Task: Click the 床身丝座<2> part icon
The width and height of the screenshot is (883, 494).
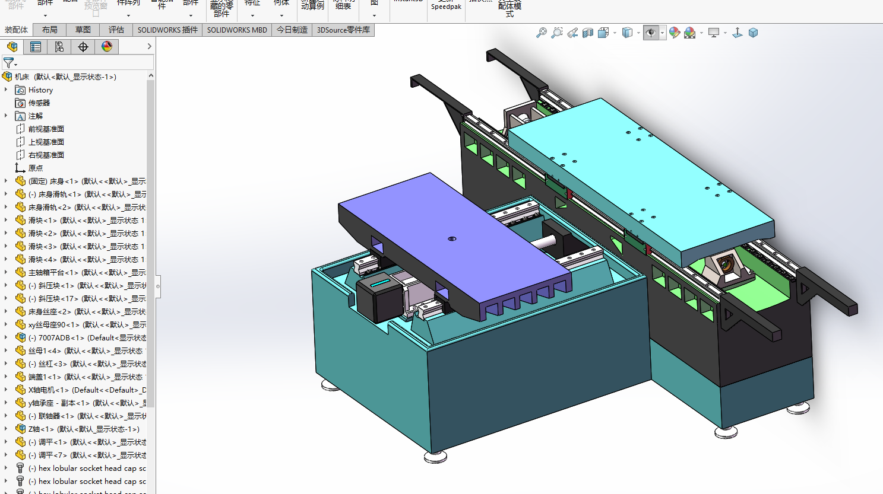Action: click(x=20, y=312)
